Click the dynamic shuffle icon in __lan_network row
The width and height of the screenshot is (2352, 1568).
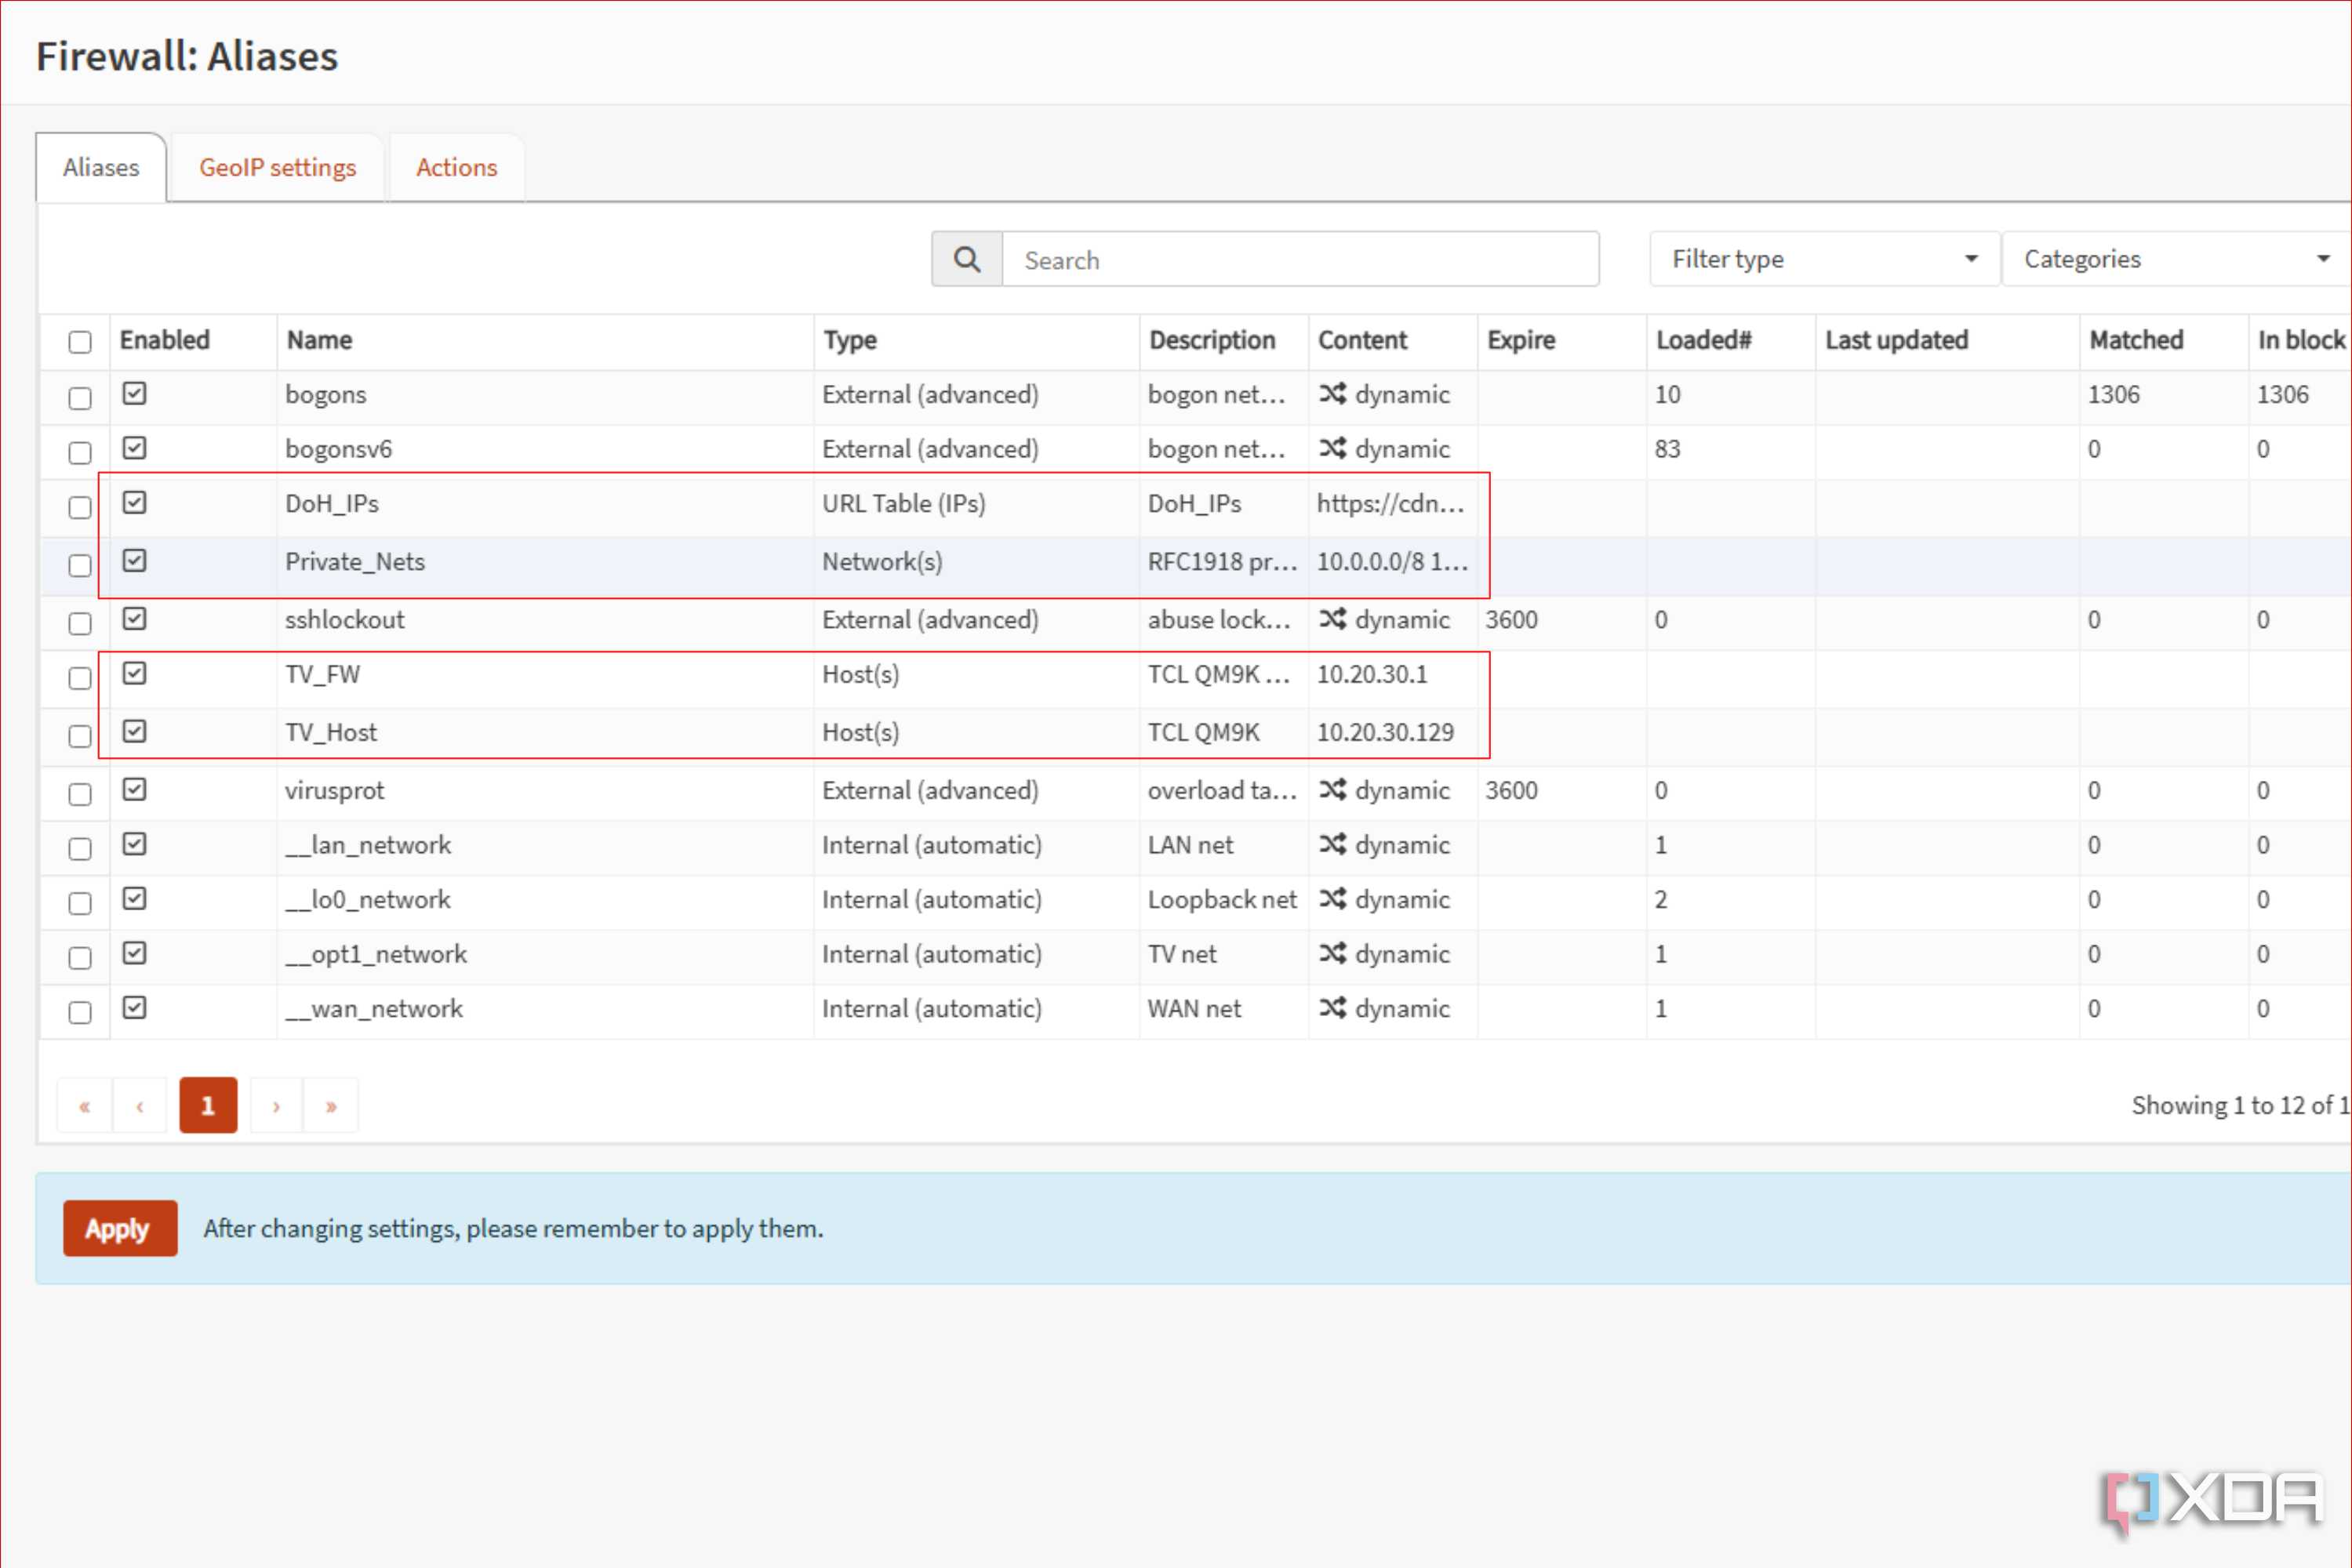1332,844
